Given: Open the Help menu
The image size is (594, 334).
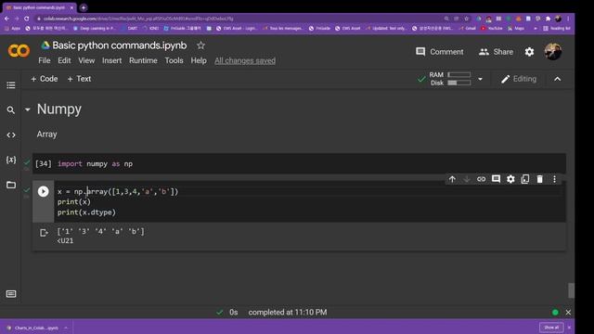Looking at the screenshot, I should pos(199,60).
